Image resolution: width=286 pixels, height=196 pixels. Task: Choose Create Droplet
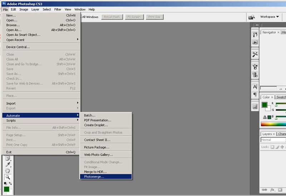click(106, 125)
